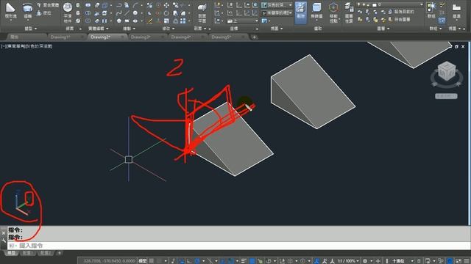Click the layer color swatch in layer dropdown
Viewport: 471px width, 264px height.
point(375,5)
